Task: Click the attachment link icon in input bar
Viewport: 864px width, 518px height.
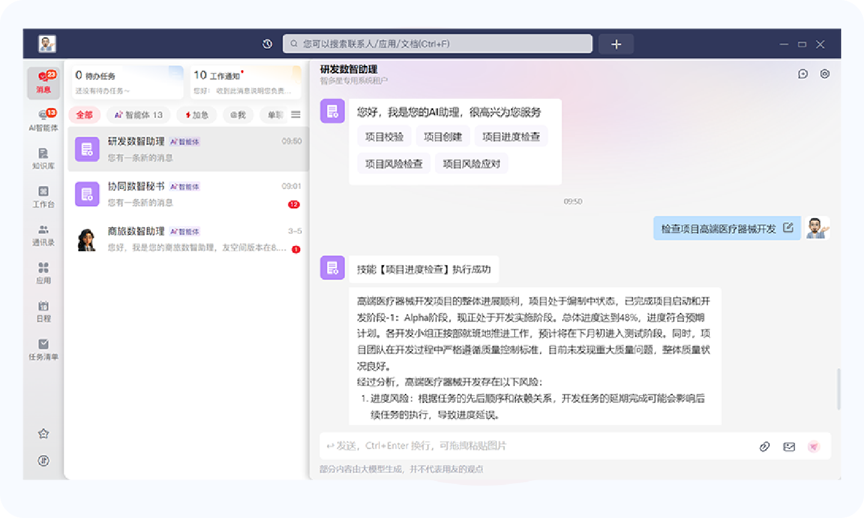Action: coord(764,447)
